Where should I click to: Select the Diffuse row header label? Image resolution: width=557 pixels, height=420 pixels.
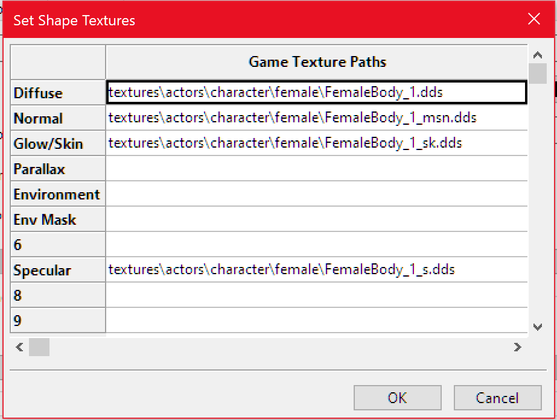tap(37, 92)
